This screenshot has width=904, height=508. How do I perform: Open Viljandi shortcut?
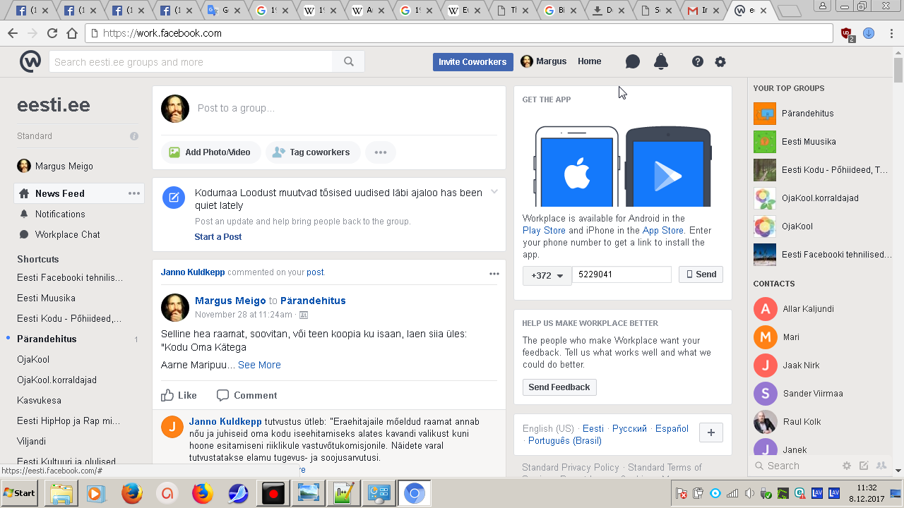point(31,441)
